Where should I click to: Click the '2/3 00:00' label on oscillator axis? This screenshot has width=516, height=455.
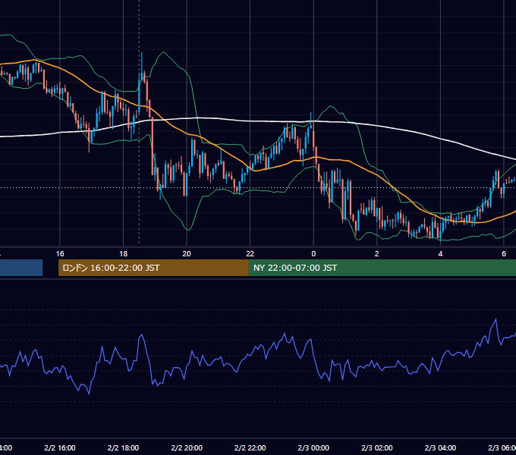coord(313,448)
